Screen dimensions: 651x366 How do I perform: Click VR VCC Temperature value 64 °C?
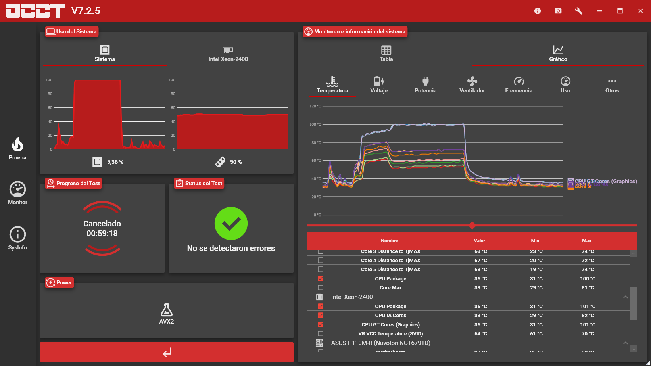tap(480, 333)
